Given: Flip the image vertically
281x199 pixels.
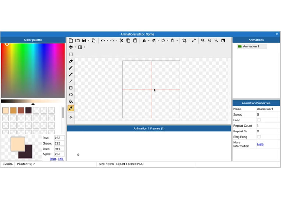Looking at the screenshot, I should pyautogui.click(x=154, y=40).
